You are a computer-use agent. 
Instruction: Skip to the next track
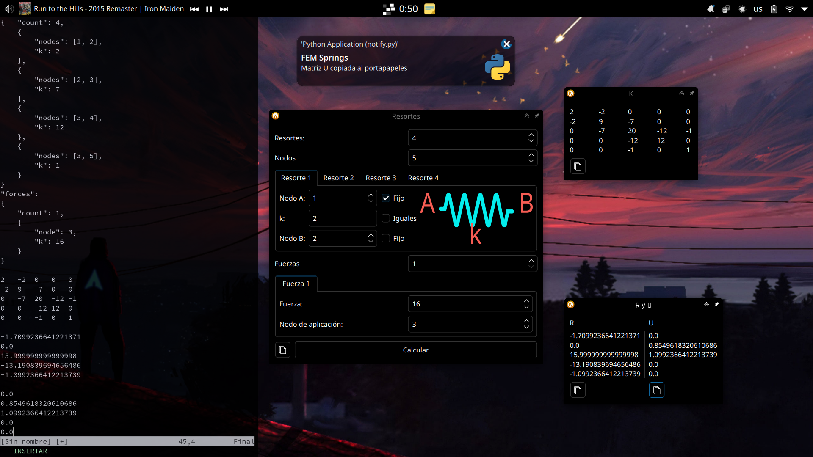point(224,9)
